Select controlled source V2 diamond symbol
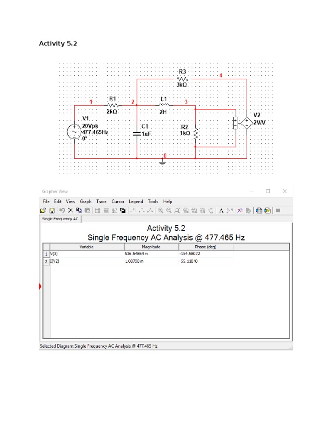Viewport: 332px width, 443px height. click(247, 123)
